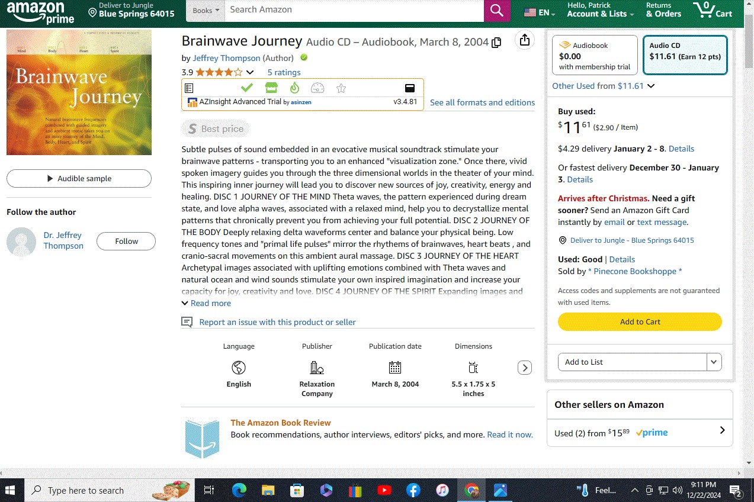Image resolution: width=754 pixels, height=502 pixels.
Task: Open the taskbar notification center
Action: [x=736, y=490]
